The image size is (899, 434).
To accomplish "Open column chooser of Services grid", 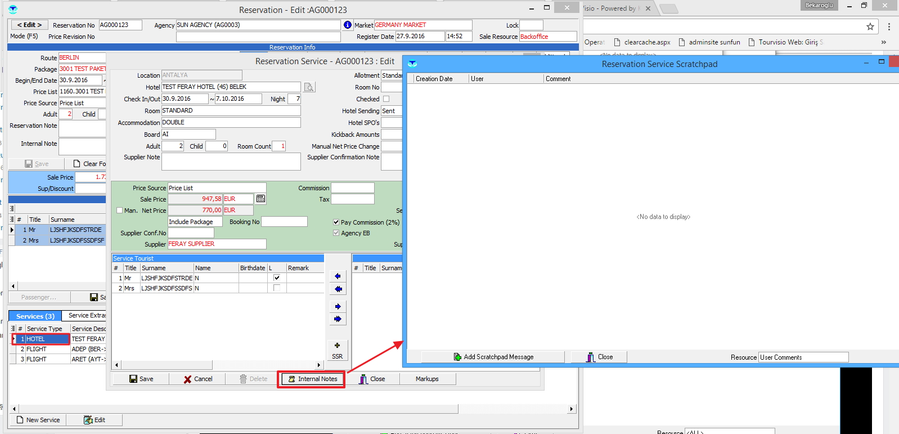I will pyautogui.click(x=13, y=329).
